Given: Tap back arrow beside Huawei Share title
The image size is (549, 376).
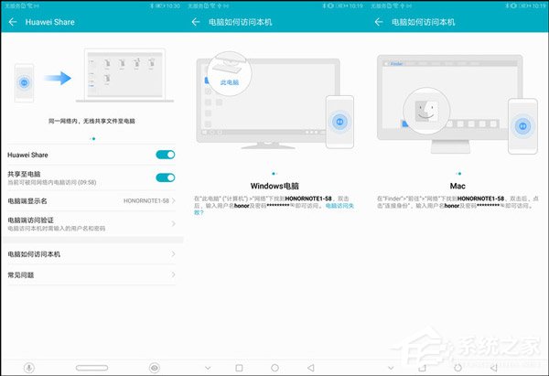Looking at the screenshot, I should pos(11,20).
